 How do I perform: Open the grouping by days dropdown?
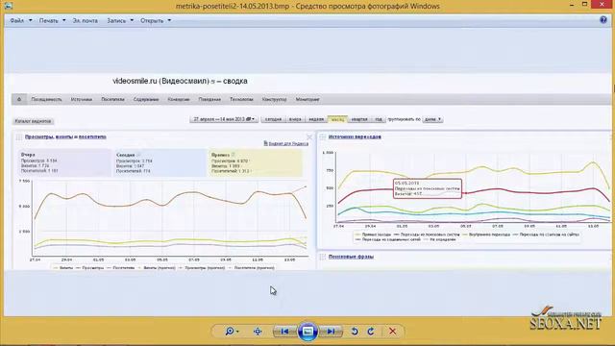432,119
